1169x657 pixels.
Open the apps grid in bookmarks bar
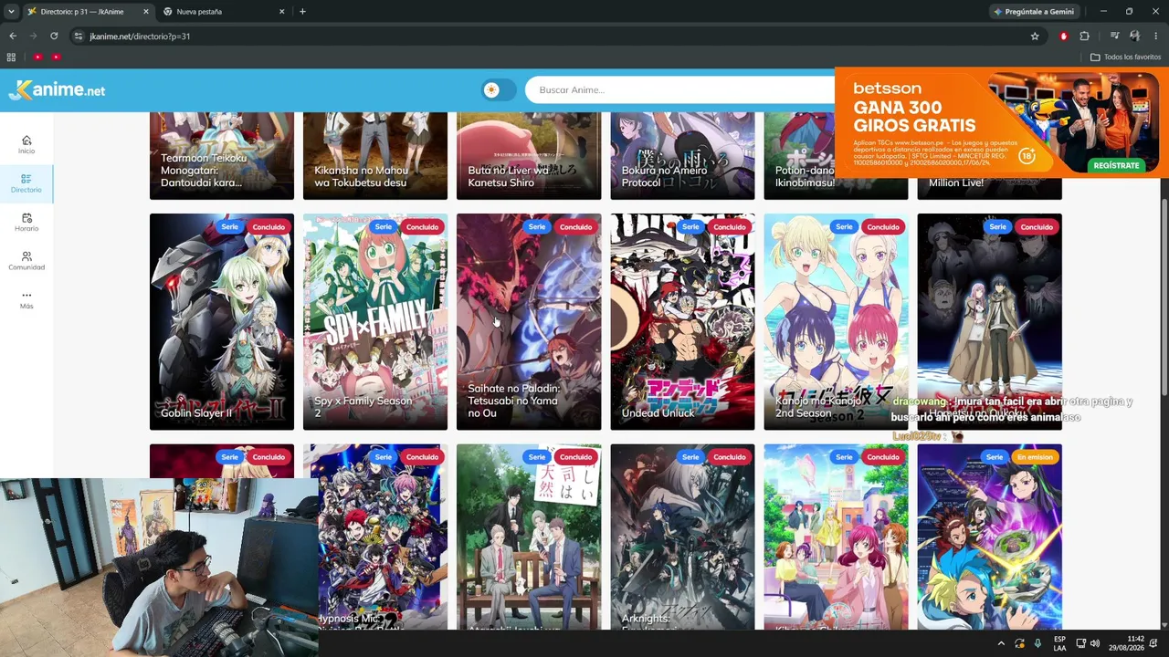point(11,57)
